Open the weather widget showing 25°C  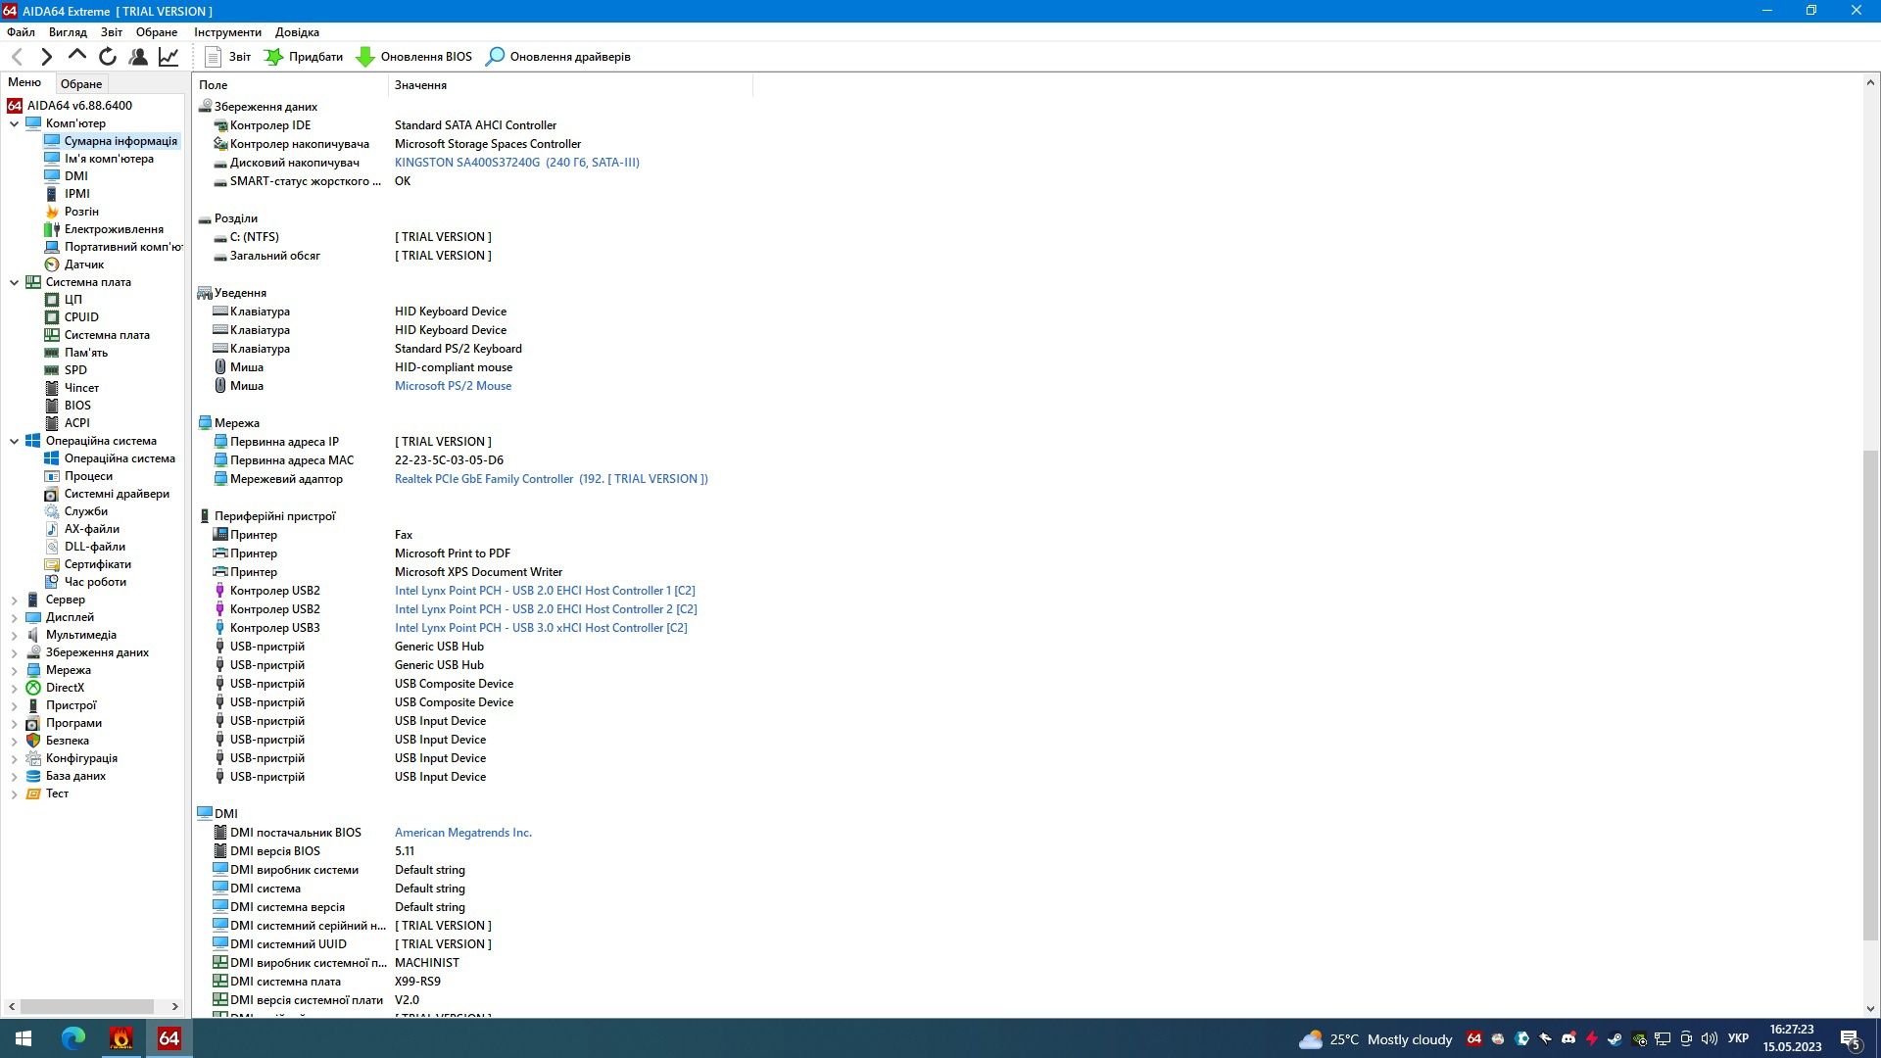click(x=1375, y=1039)
